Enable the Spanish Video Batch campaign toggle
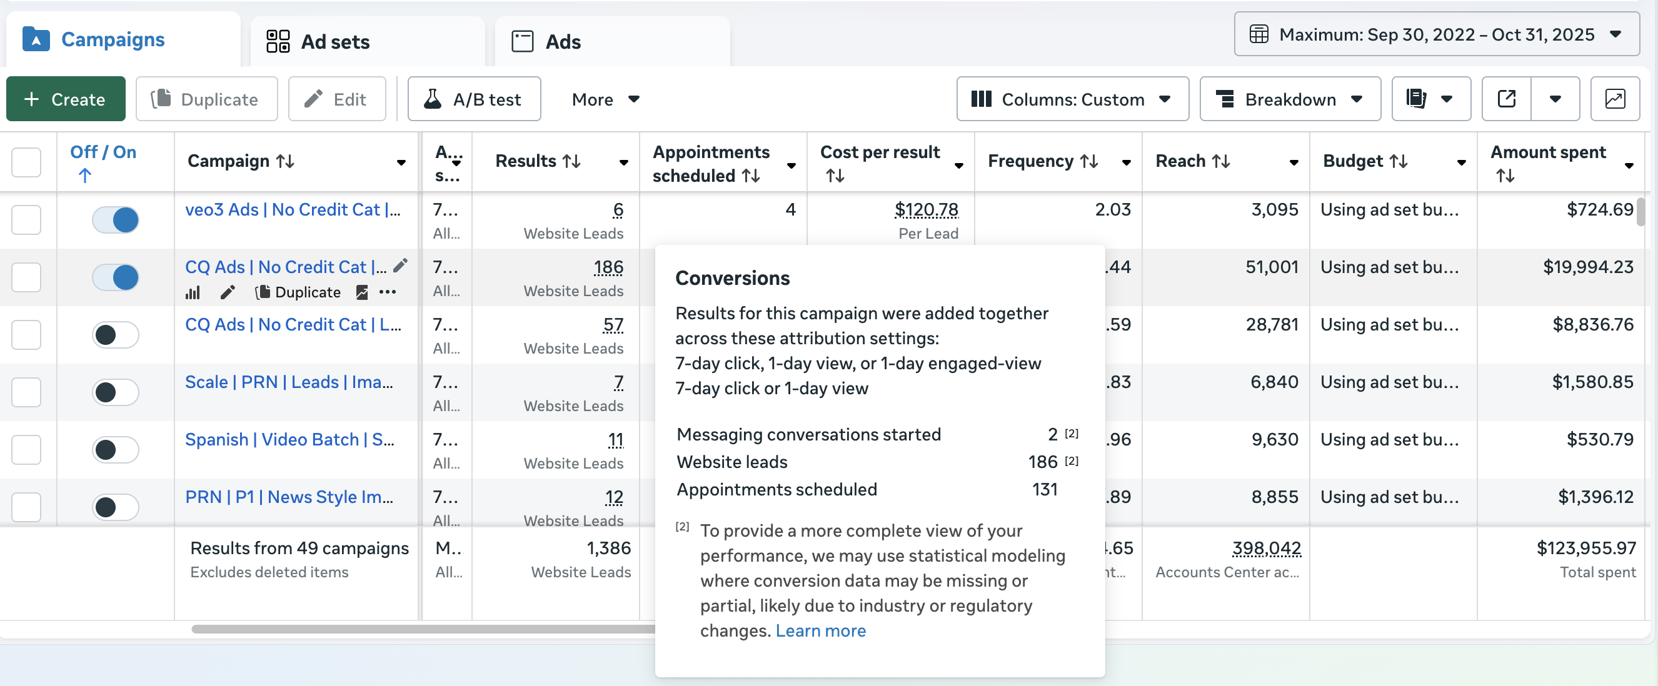 pyautogui.click(x=116, y=449)
